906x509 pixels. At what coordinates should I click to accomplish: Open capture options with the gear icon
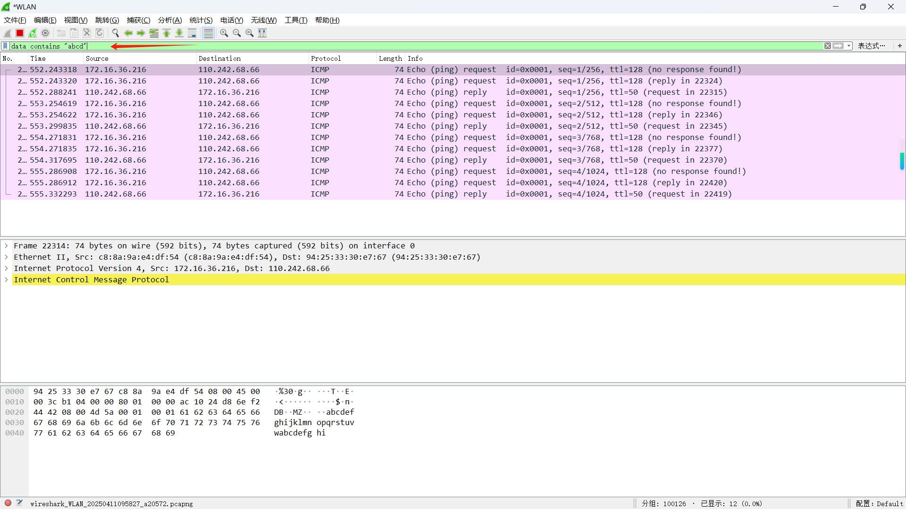[45, 33]
